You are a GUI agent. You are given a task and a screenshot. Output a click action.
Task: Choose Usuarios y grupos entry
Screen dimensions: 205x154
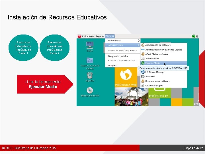[x=164, y=86]
